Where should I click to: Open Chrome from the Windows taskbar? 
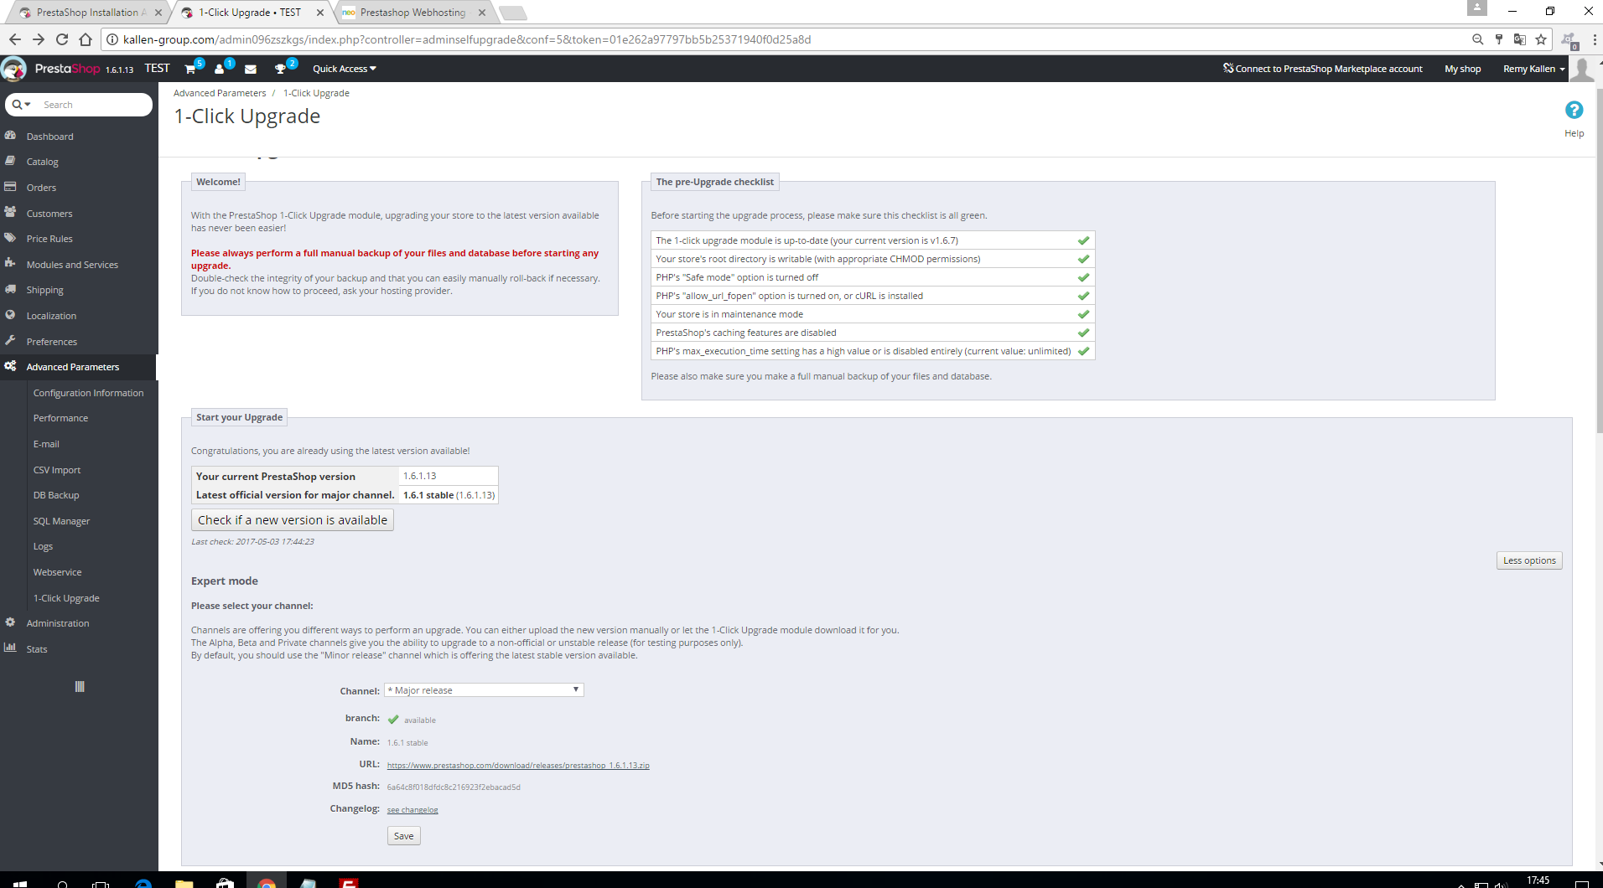point(267,882)
